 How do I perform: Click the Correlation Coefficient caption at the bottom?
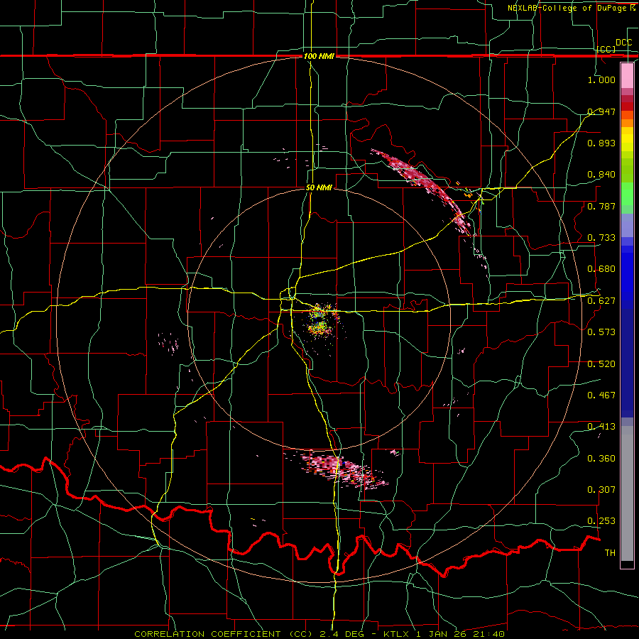click(x=319, y=634)
